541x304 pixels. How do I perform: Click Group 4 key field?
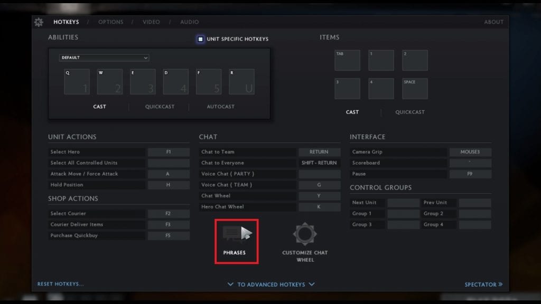point(475,225)
